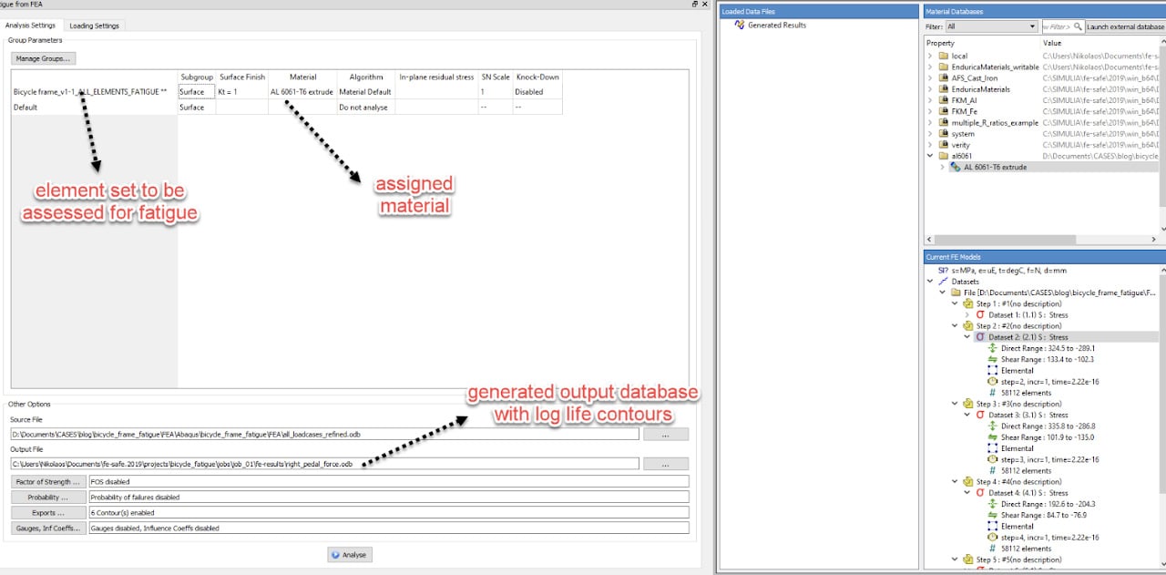Switch to the Analysis Settings tab

(x=30, y=26)
